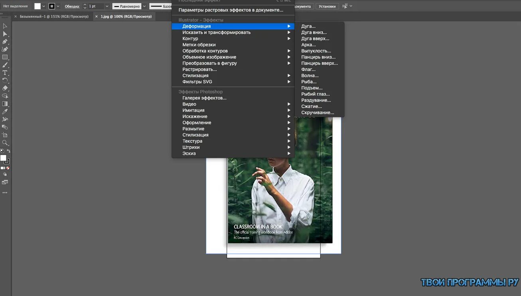Image resolution: width=521 pixels, height=296 pixels.
Task: Click the Обводка stroke label link
Action: [x=72, y=6]
